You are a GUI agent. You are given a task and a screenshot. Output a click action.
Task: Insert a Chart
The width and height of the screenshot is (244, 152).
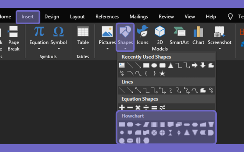tap(198, 35)
